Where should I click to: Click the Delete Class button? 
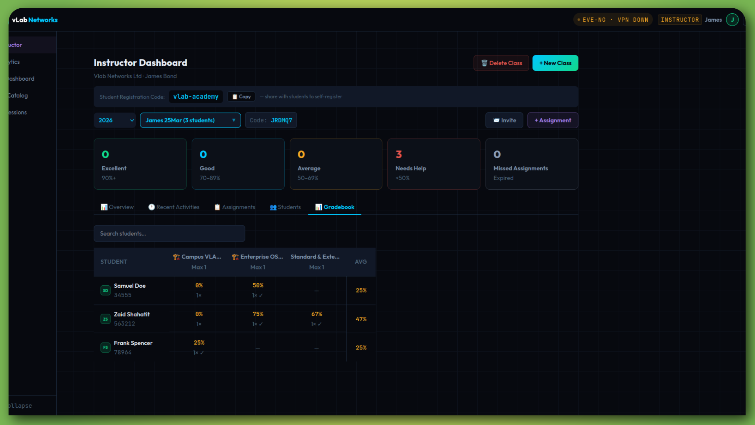point(501,63)
